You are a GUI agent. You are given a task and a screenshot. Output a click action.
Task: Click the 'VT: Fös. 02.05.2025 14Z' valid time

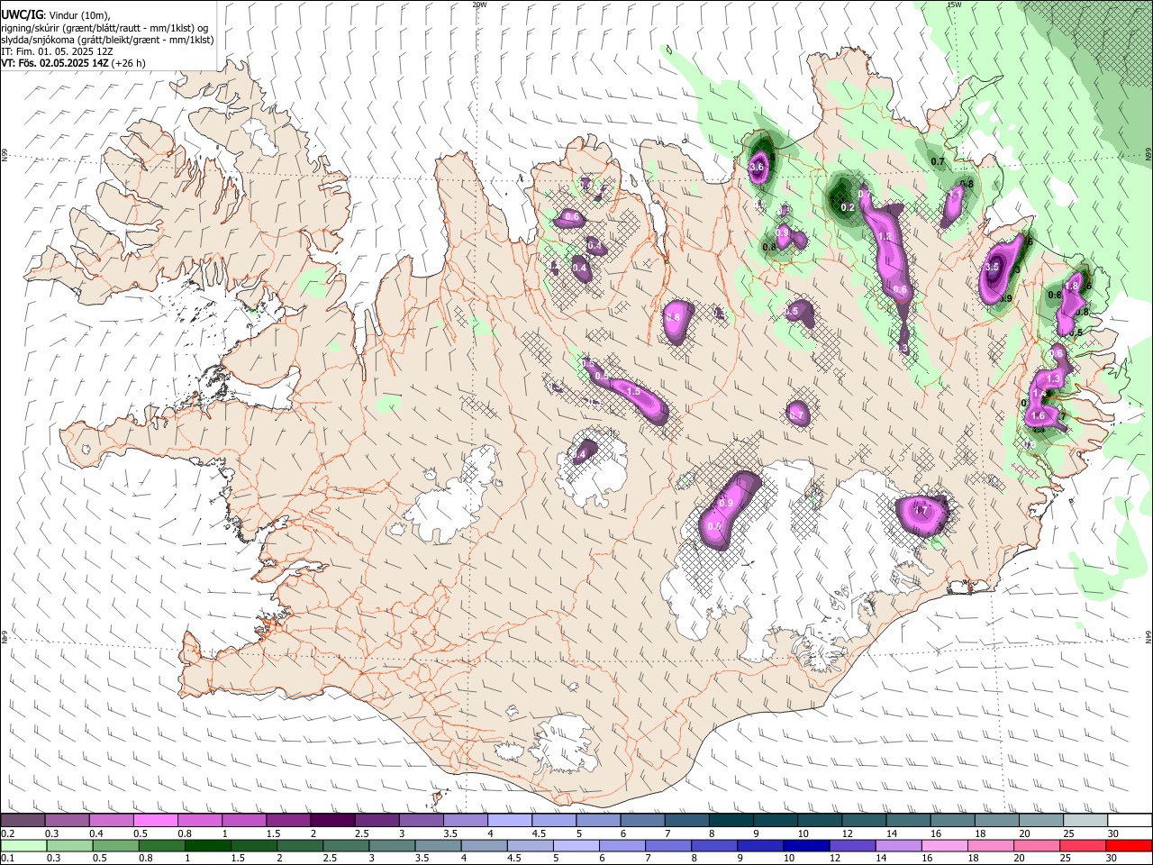[56, 63]
